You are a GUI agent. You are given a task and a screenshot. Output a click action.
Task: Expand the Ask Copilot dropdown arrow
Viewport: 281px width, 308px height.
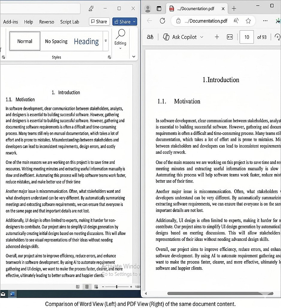click(x=202, y=37)
